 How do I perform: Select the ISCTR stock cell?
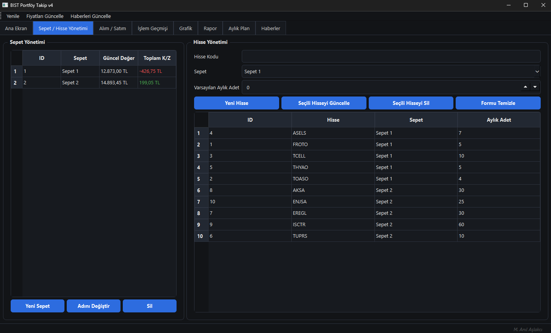[x=333, y=225]
